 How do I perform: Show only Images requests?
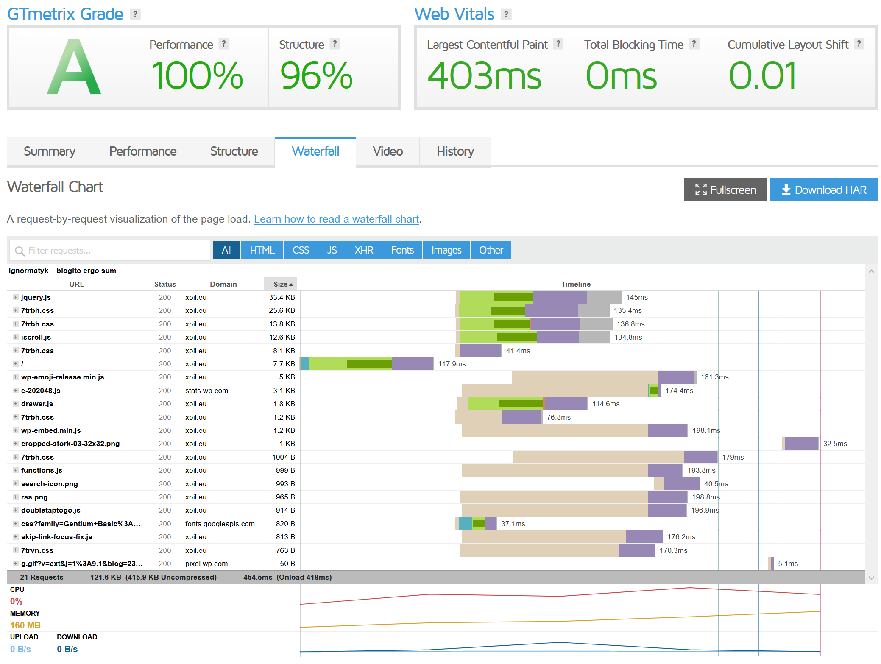(446, 250)
